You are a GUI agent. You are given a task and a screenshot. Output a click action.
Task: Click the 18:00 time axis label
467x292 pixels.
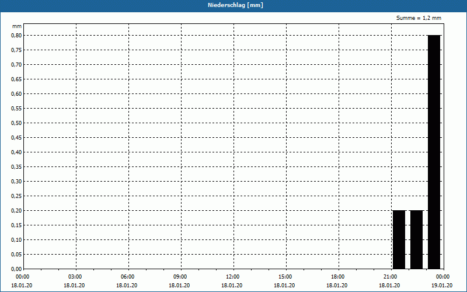tap(337, 277)
